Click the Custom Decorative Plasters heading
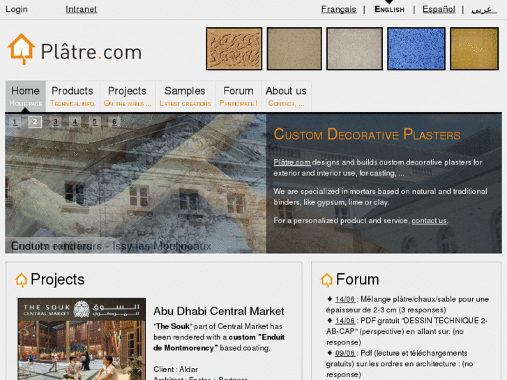Viewport: 507px width, 380px height. point(367,134)
